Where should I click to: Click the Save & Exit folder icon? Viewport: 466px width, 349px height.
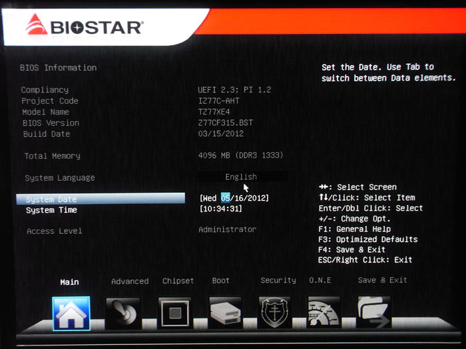(x=373, y=312)
